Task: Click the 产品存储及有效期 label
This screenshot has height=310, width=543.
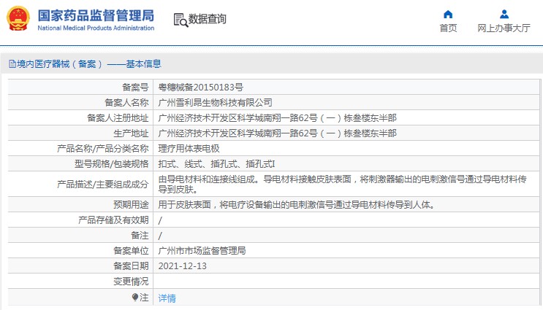Action: (113, 220)
